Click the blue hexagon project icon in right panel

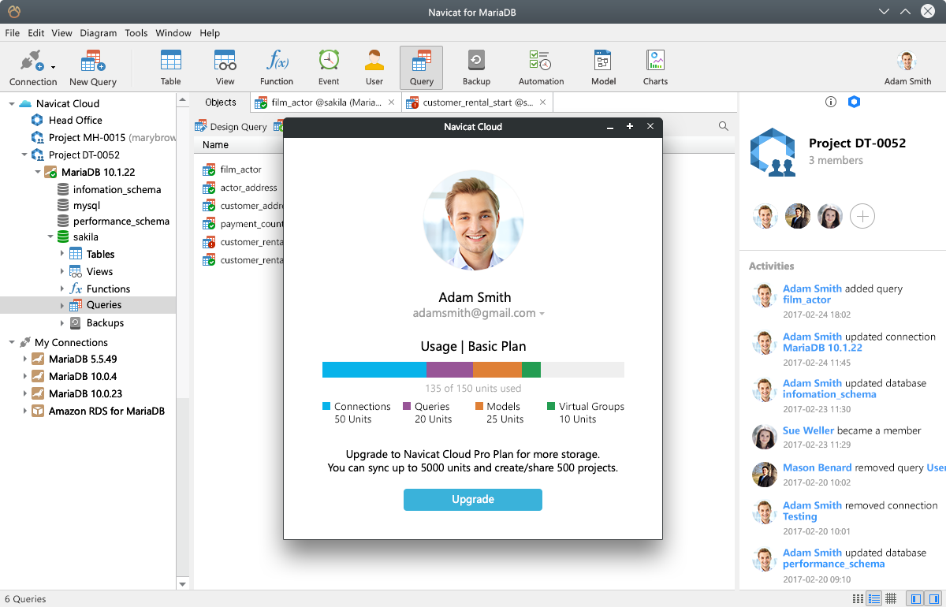point(854,102)
